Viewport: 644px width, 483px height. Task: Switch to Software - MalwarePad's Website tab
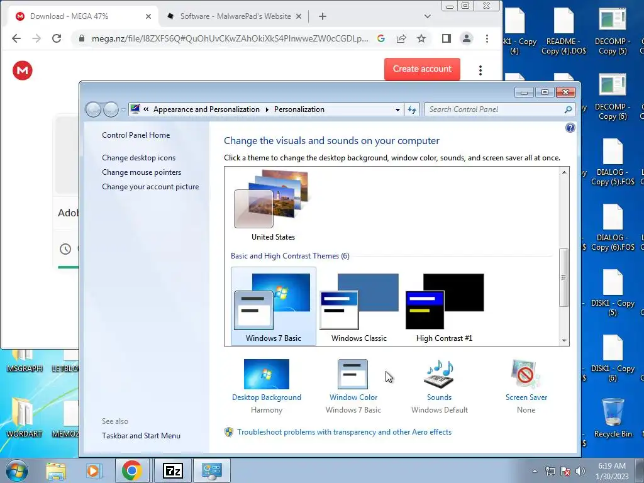click(x=234, y=16)
